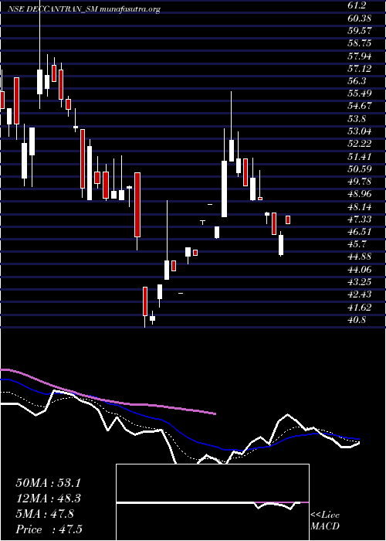This screenshot has width=386, height=541.
Task: Click the 57.94 price axis label
Action: [x=360, y=56]
